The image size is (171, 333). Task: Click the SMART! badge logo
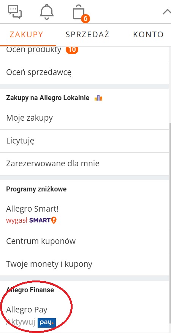pyautogui.click(x=43, y=220)
